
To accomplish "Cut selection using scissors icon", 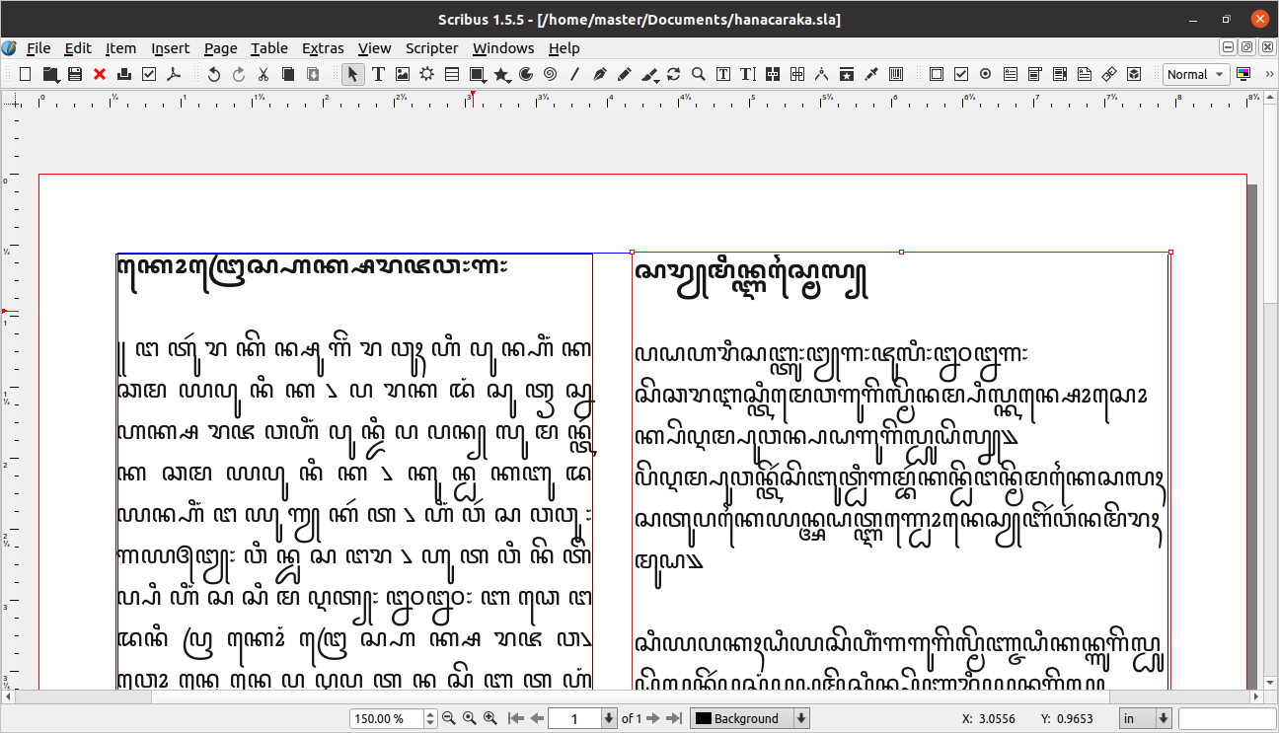I will 263,74.
